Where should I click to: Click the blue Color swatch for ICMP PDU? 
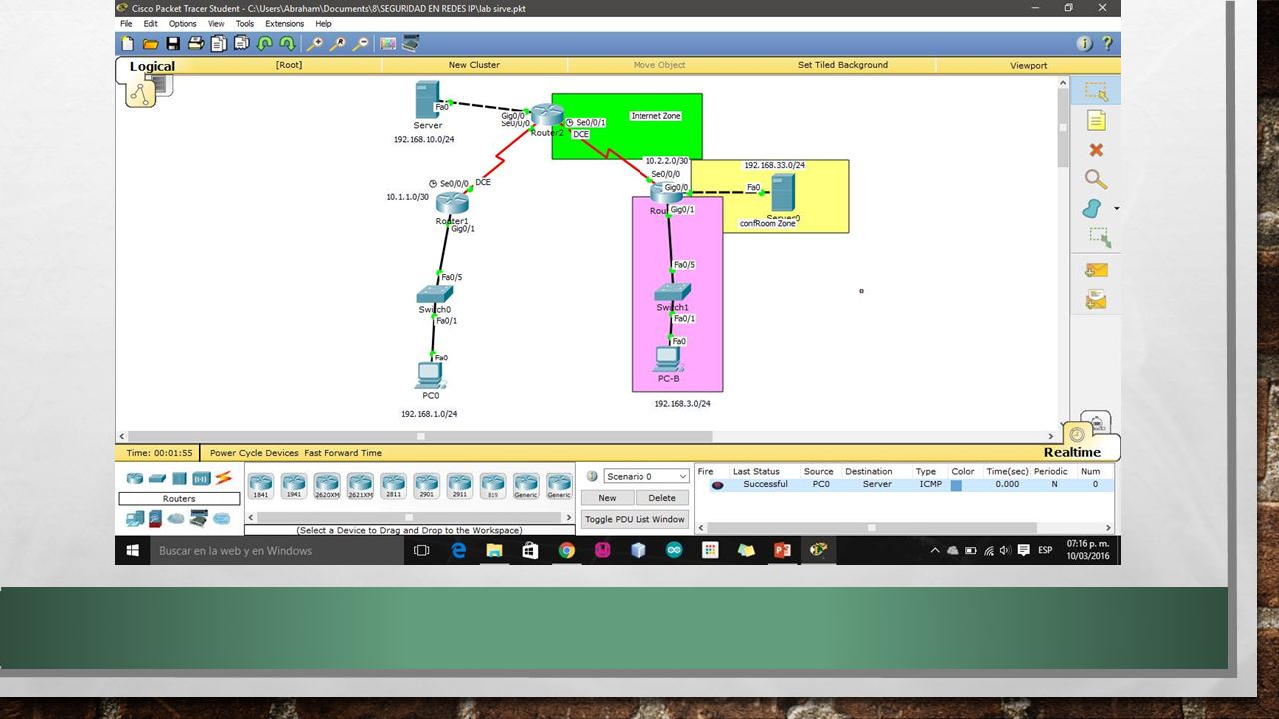956,485
